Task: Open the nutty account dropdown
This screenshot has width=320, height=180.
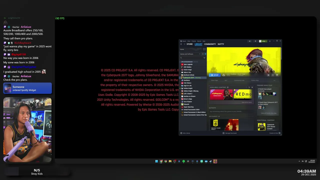Action: tap(263, 41)
